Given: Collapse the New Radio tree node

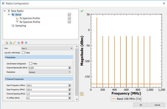Looking at the screenshot, I should (5, 11).
